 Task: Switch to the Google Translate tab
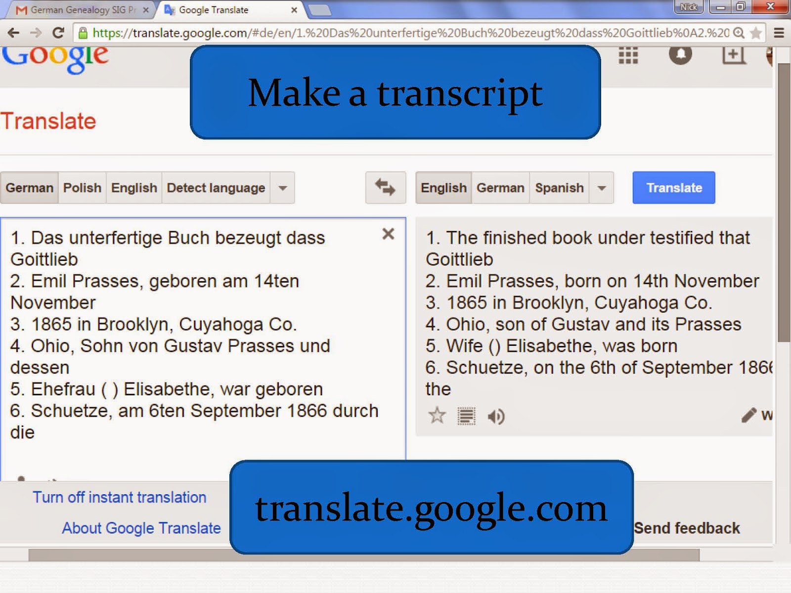218,9
